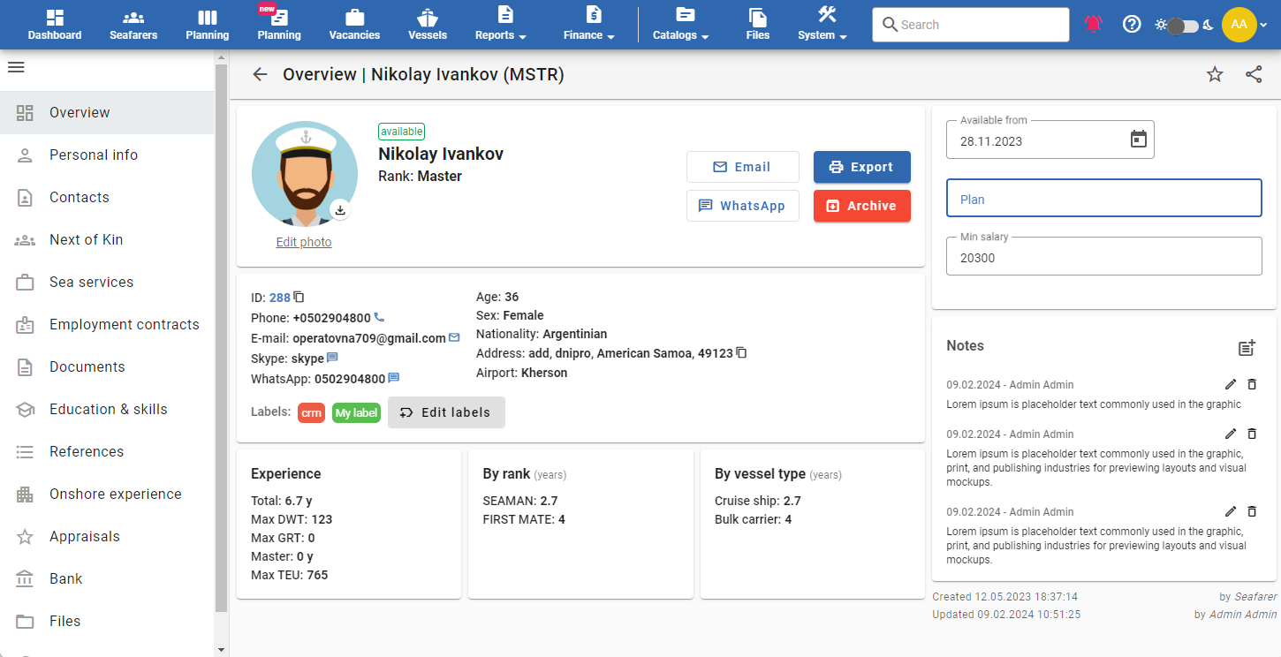This screenshot has height=657, width=1281.
Task: Click the Edit photo link
Action: coord(304,242)
